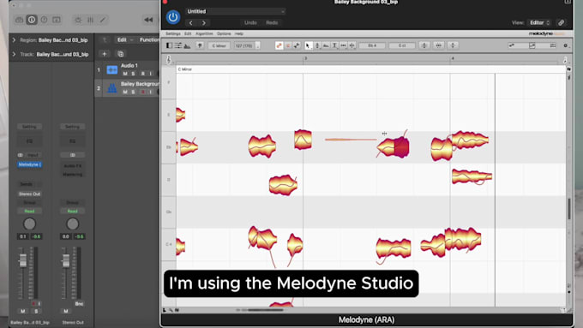Open the track list icon in Melodyne toolbar
The width and height of the screenshot is (583, 328).
178,45
